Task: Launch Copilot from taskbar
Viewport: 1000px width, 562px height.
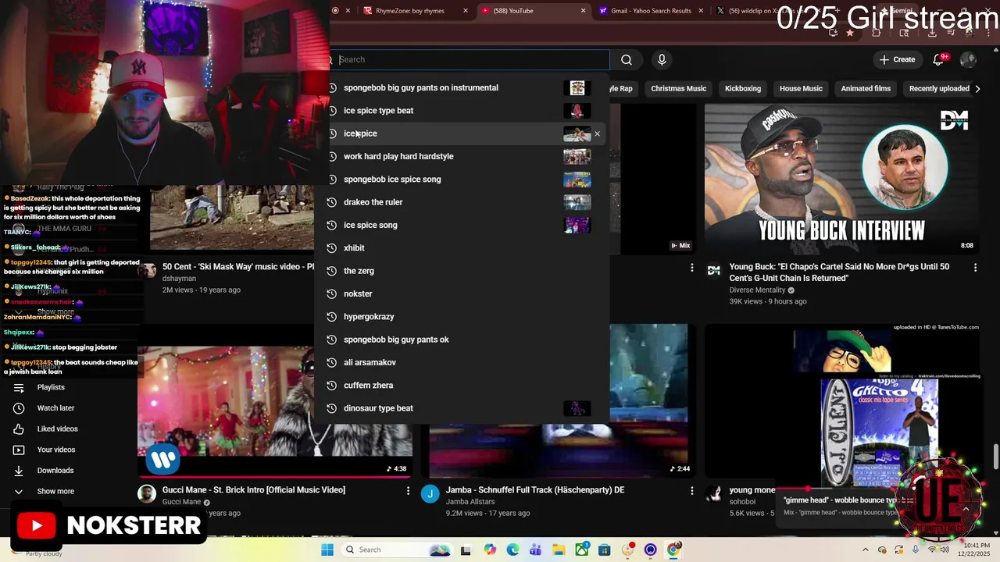Action: tap(490, 550)
